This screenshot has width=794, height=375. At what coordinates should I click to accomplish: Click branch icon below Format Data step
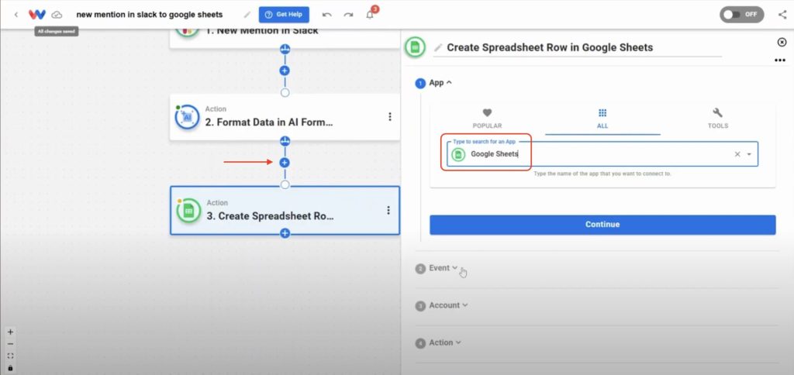point(285,141)
